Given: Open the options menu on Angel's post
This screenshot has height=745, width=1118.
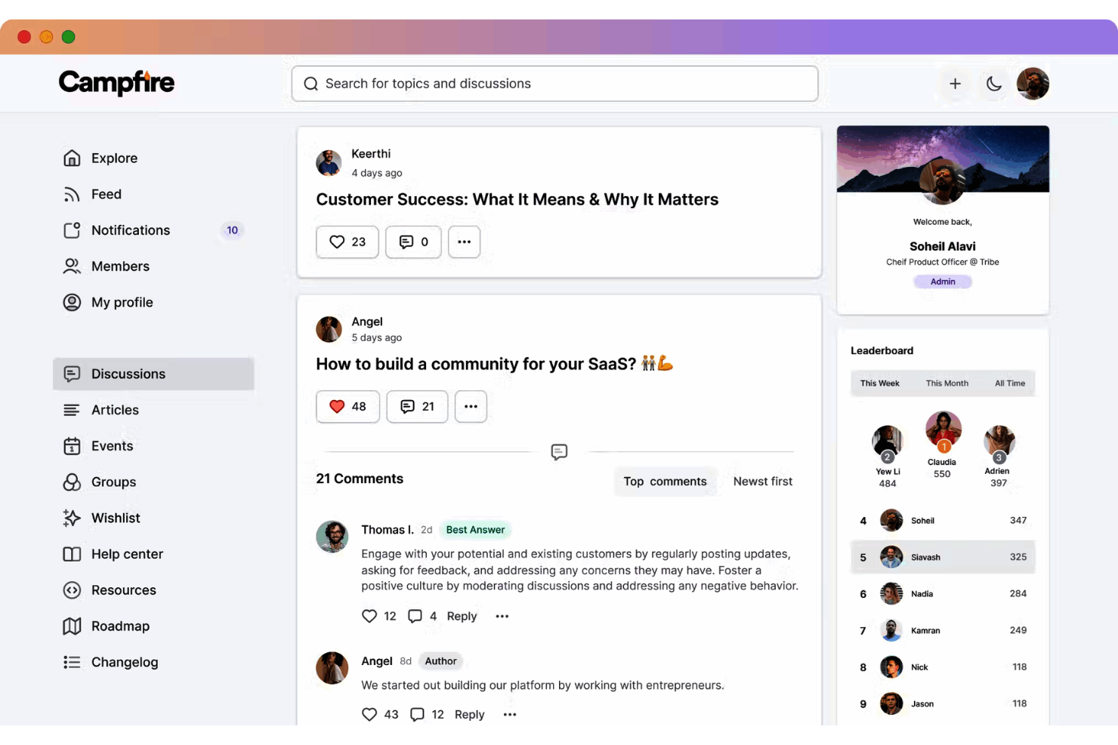Looking at the screenshot, I should click(x=471, y=406).
